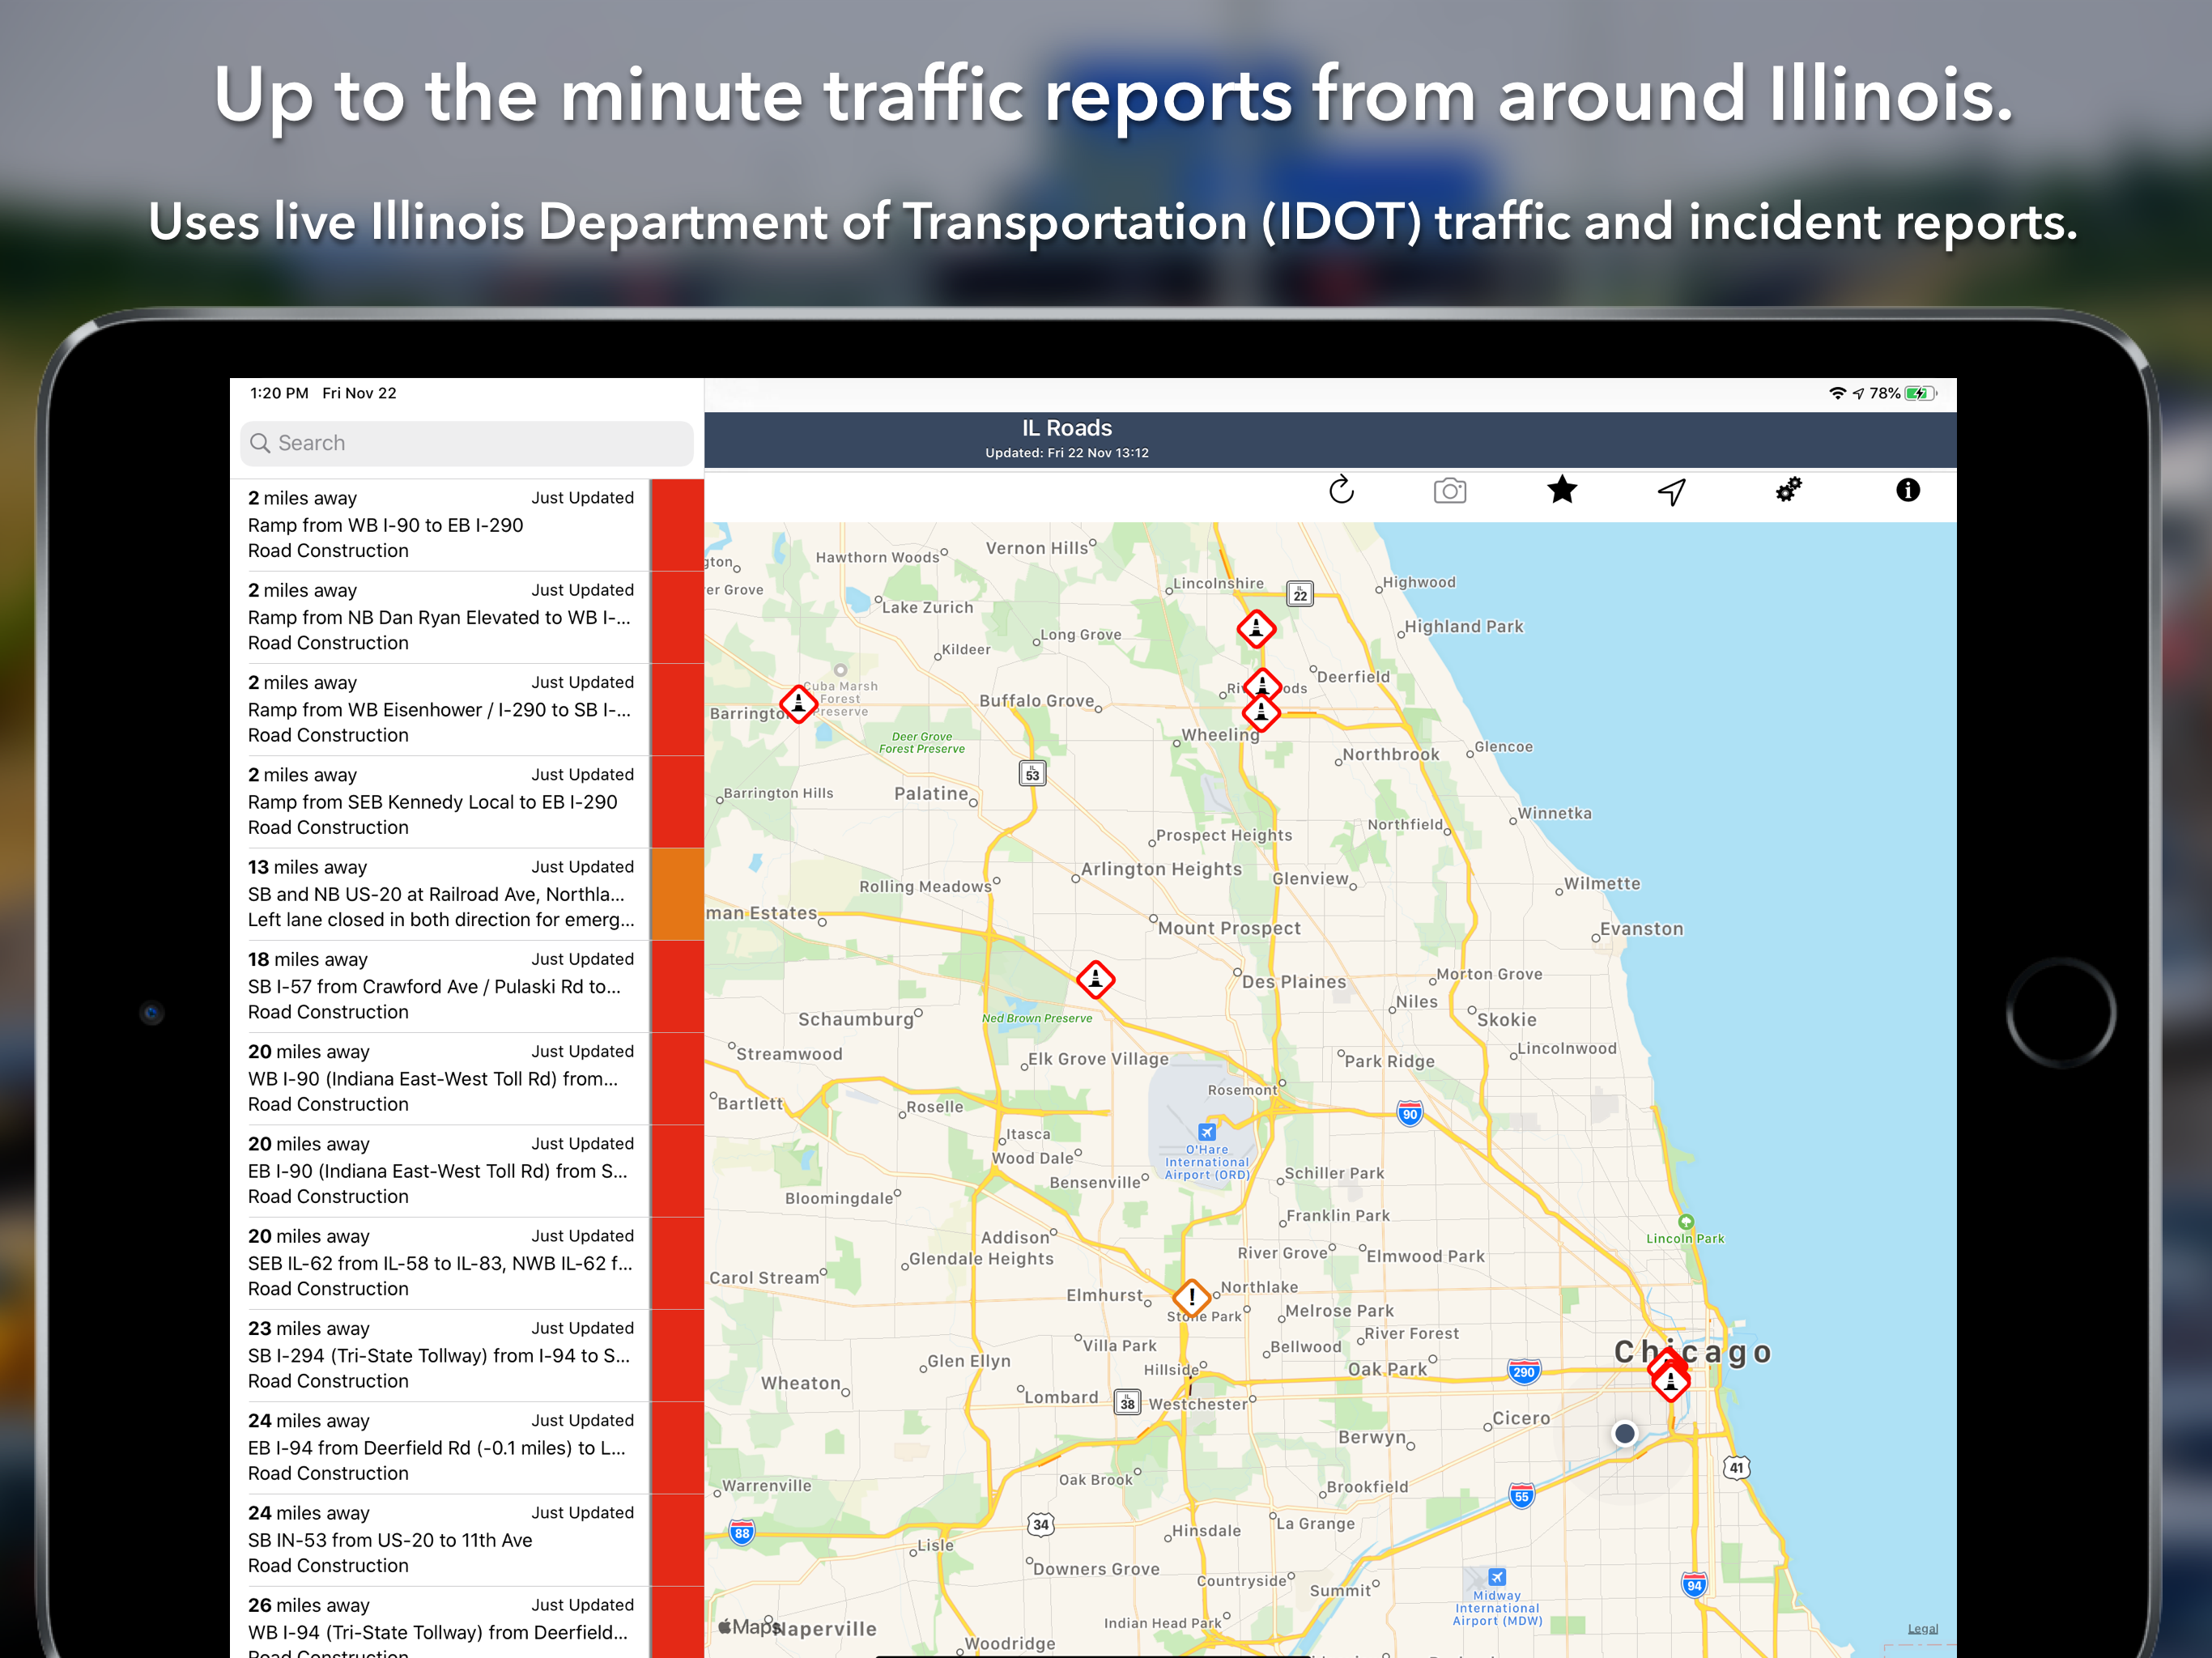Tap the Search field
Screen dimensions: 2212x1658
point(466,443)
